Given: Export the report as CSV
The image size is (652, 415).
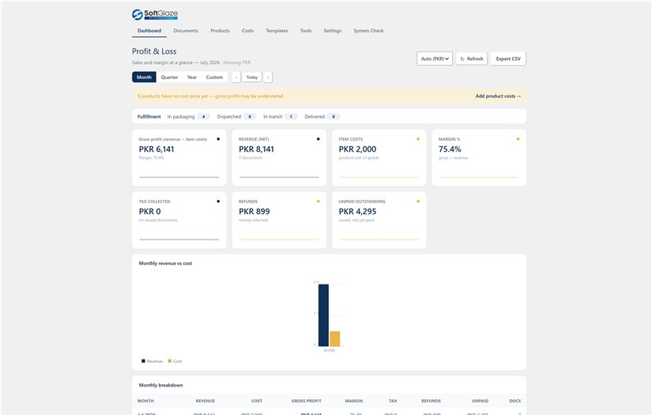Looking at the screenshot, I should point(508,58).
